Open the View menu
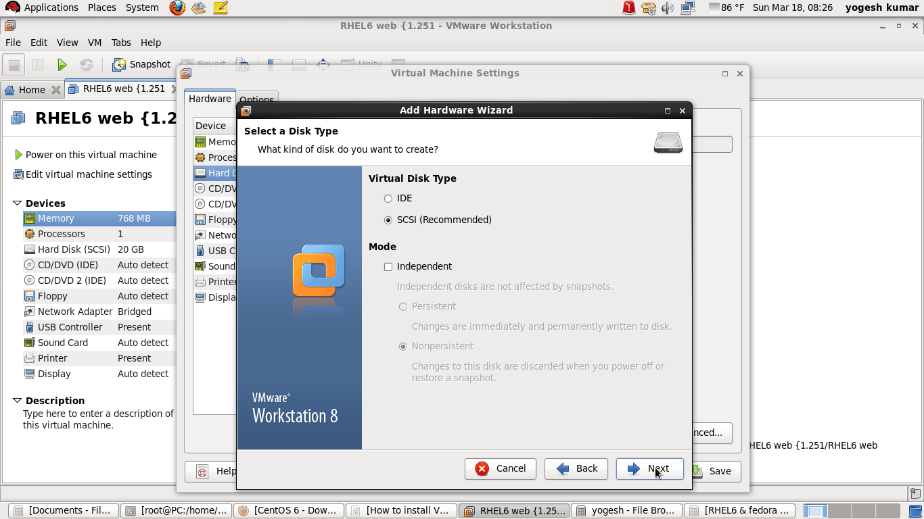 pyautogui.click(x=67, y=43)
